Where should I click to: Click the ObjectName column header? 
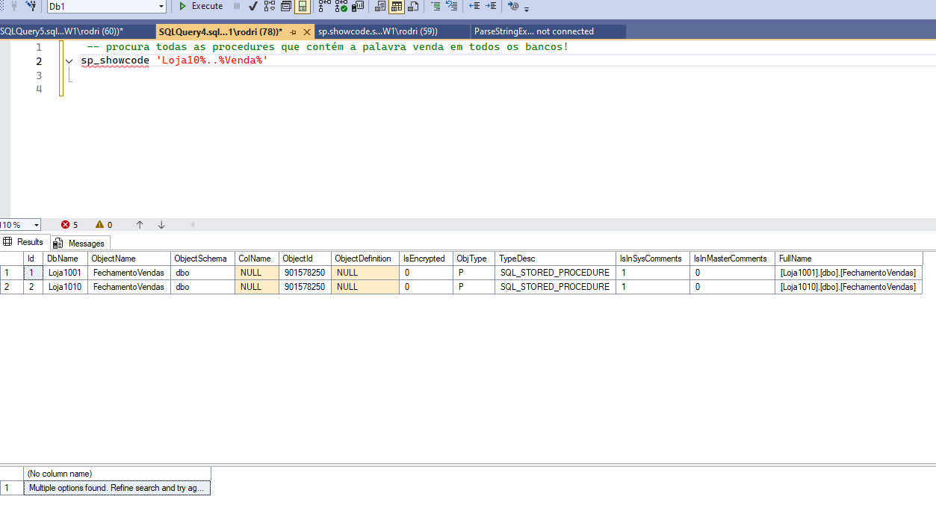[129, 259]
